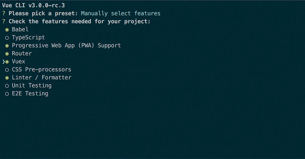Click the 'Manually select features' preset answer

click(x=120, y=13)
